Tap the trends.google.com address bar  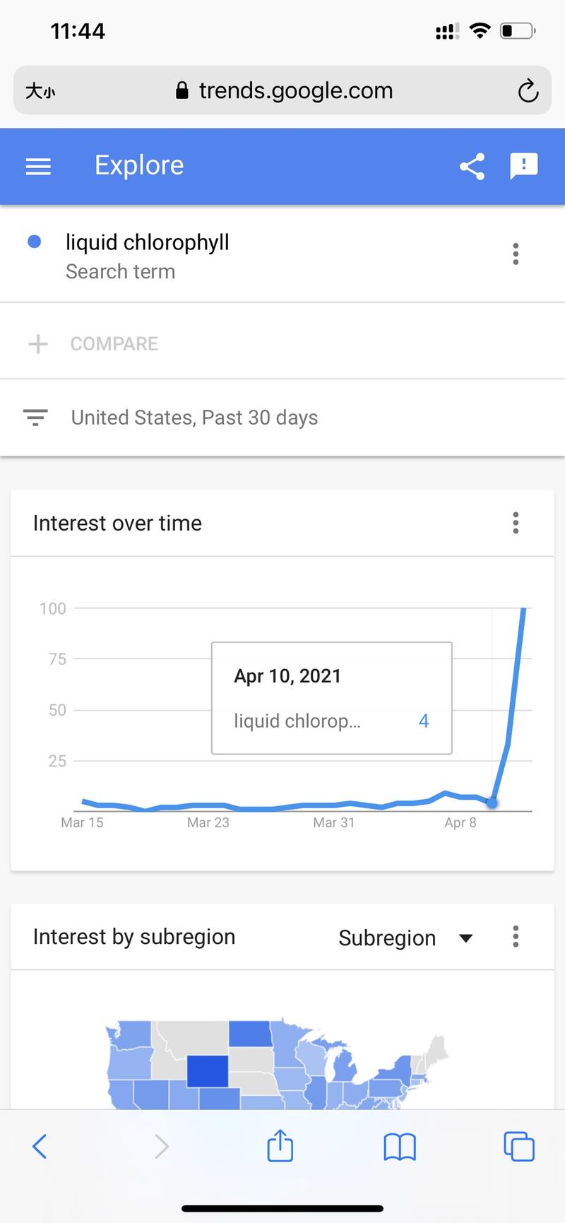[284, 91]
